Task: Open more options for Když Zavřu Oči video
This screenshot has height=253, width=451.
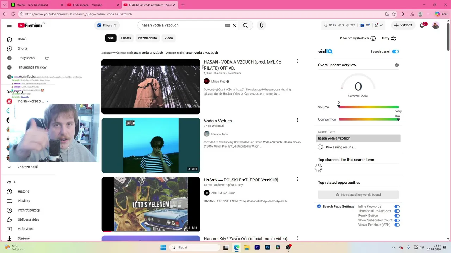Action: [x=298, y=238]
